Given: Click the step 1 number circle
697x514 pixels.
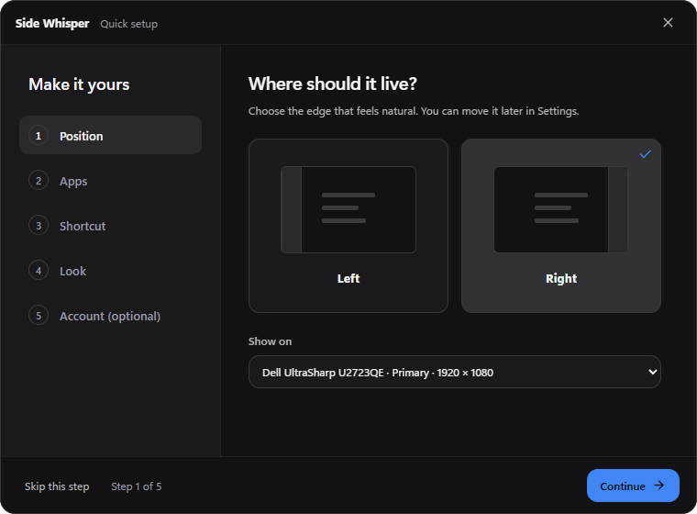Looking at the screenshot, I should (39, 135).
